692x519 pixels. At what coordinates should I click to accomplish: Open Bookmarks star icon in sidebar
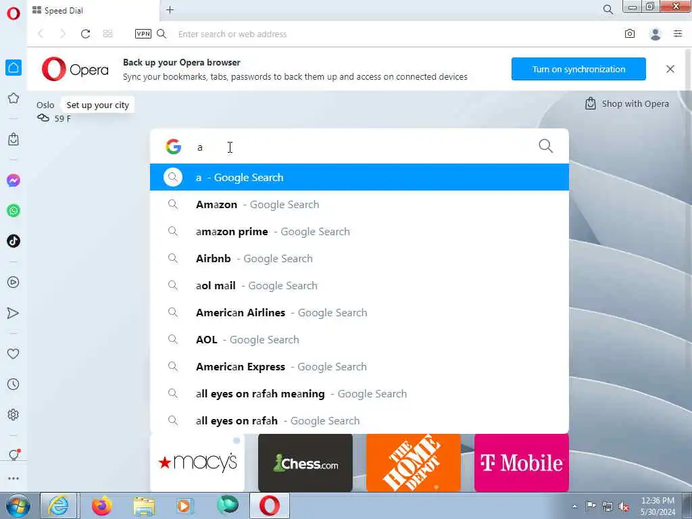click(14, 98)
